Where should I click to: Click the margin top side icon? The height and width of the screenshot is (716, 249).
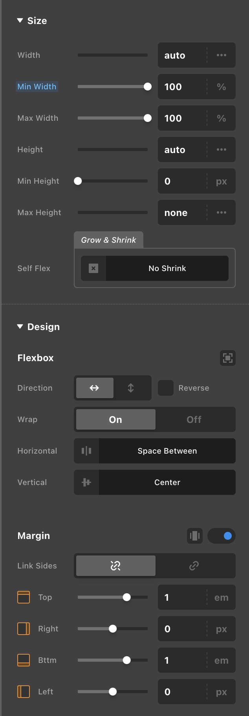pyautogui.click(x=24, y=597)
